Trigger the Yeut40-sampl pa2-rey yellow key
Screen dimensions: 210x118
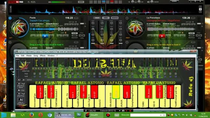point(176,103)
